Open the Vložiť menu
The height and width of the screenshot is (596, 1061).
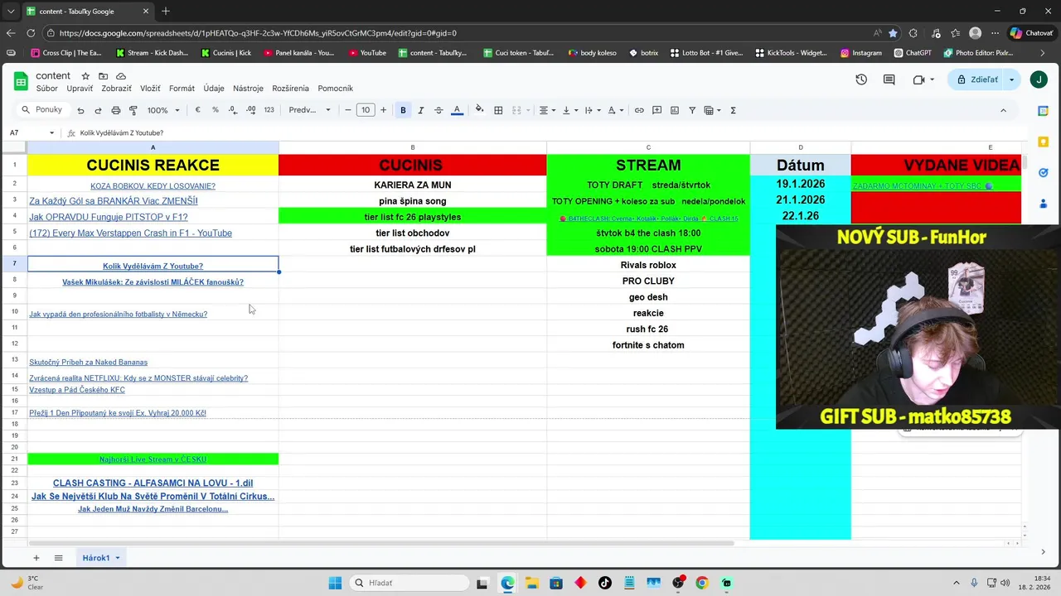click(150, 89)
